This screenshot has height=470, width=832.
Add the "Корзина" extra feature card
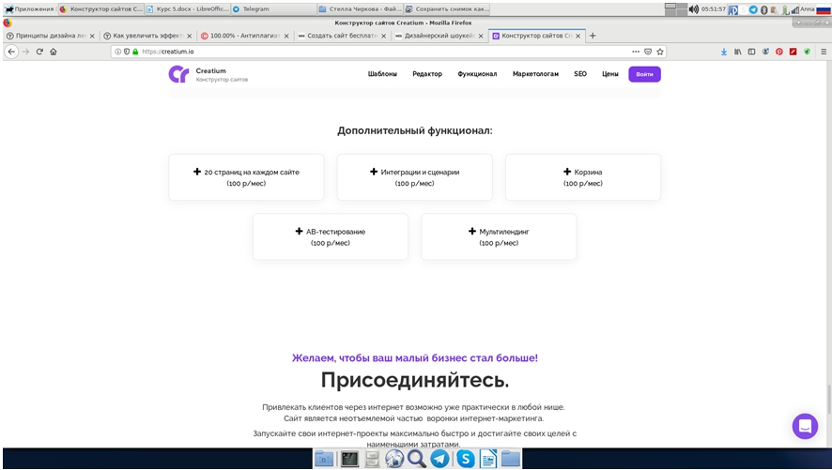pyautogui.click(x=582, y=177)
